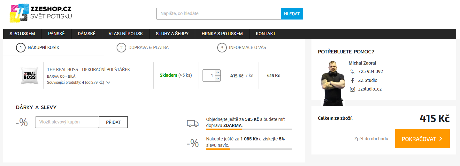Viewport: 460px width, 166px height.
Task: Open the Hrnky s potiskem menu
Action: [222, 34]
